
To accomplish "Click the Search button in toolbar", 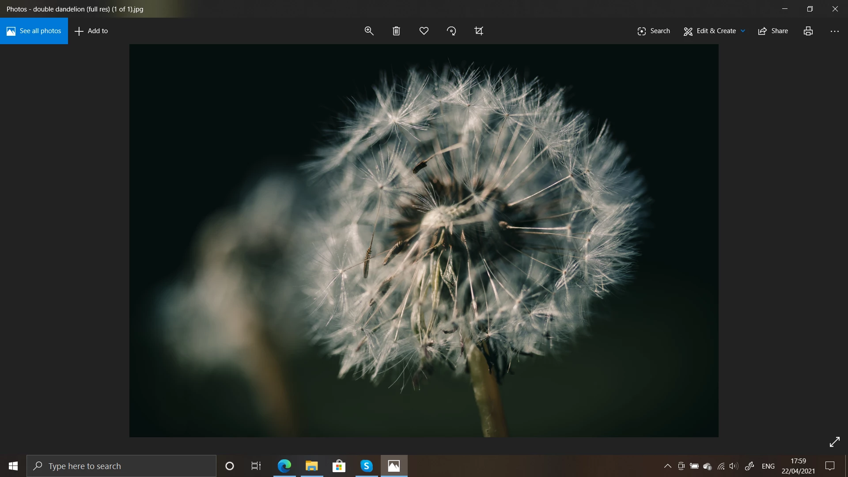I will (654, 31).
